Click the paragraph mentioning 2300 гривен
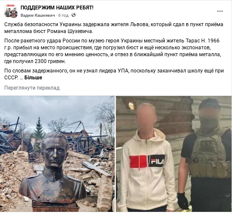This screenshot has width=232, height=214. (113, 51)
